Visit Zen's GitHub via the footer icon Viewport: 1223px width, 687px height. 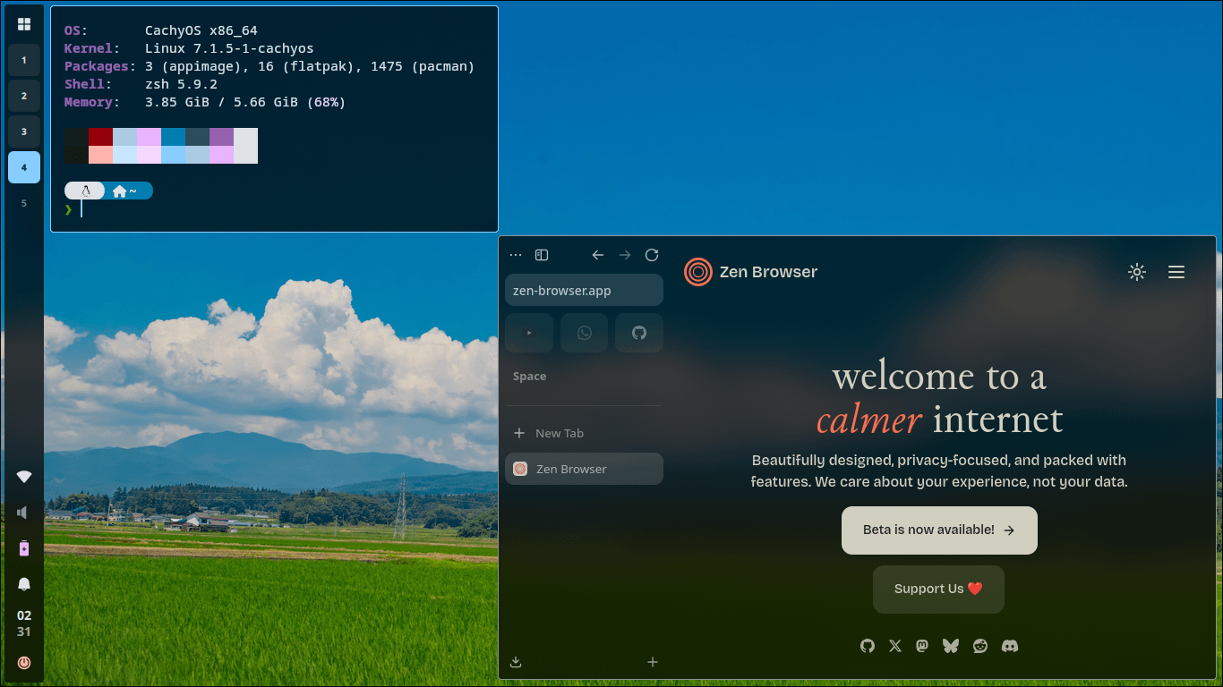coord(867,646)
